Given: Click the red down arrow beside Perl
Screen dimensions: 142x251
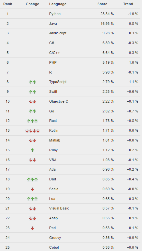Looking at the screenshot, I should (x=32, y=228).
